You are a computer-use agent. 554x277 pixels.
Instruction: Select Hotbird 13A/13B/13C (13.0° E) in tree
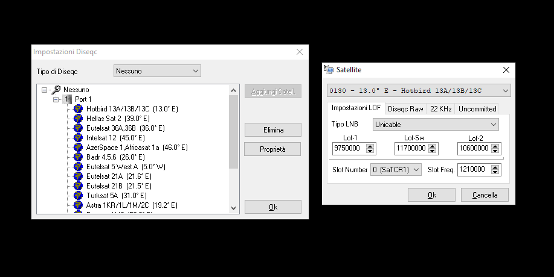click(132, 109)
